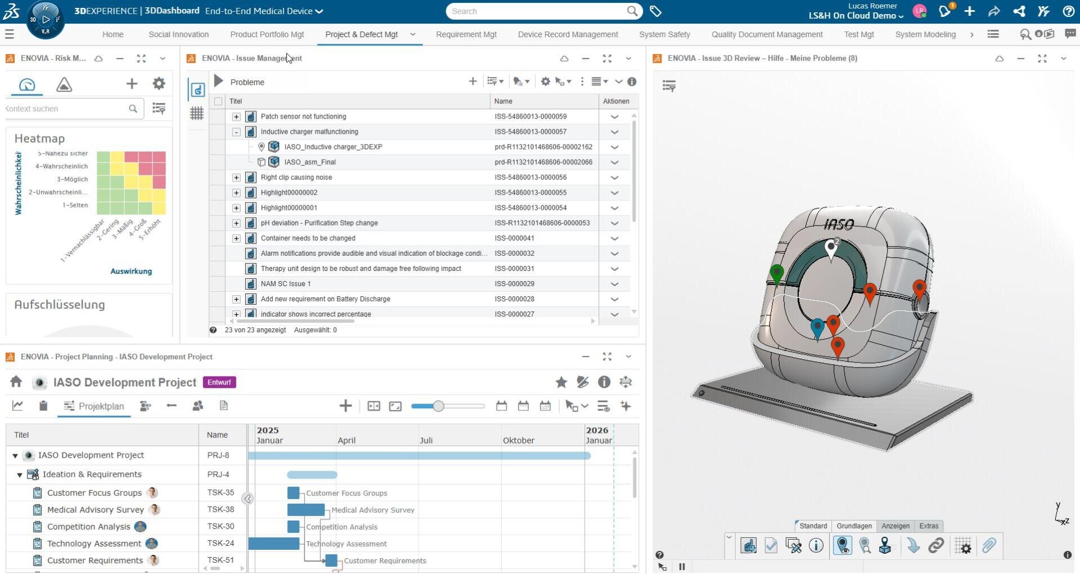Expand Container needs to be changed row
1080x574 pixels.
(236, 238)
